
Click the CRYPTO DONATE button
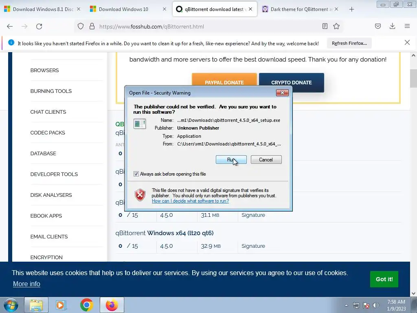point(292,82)
